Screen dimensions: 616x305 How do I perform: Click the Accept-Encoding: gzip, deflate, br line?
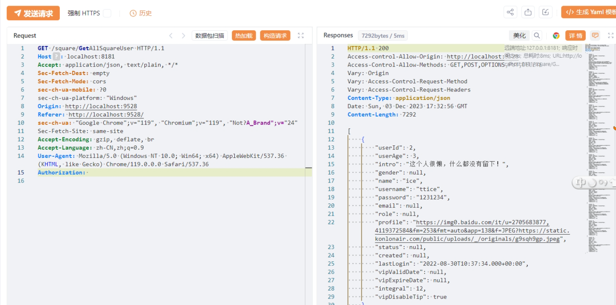(96, 139)
